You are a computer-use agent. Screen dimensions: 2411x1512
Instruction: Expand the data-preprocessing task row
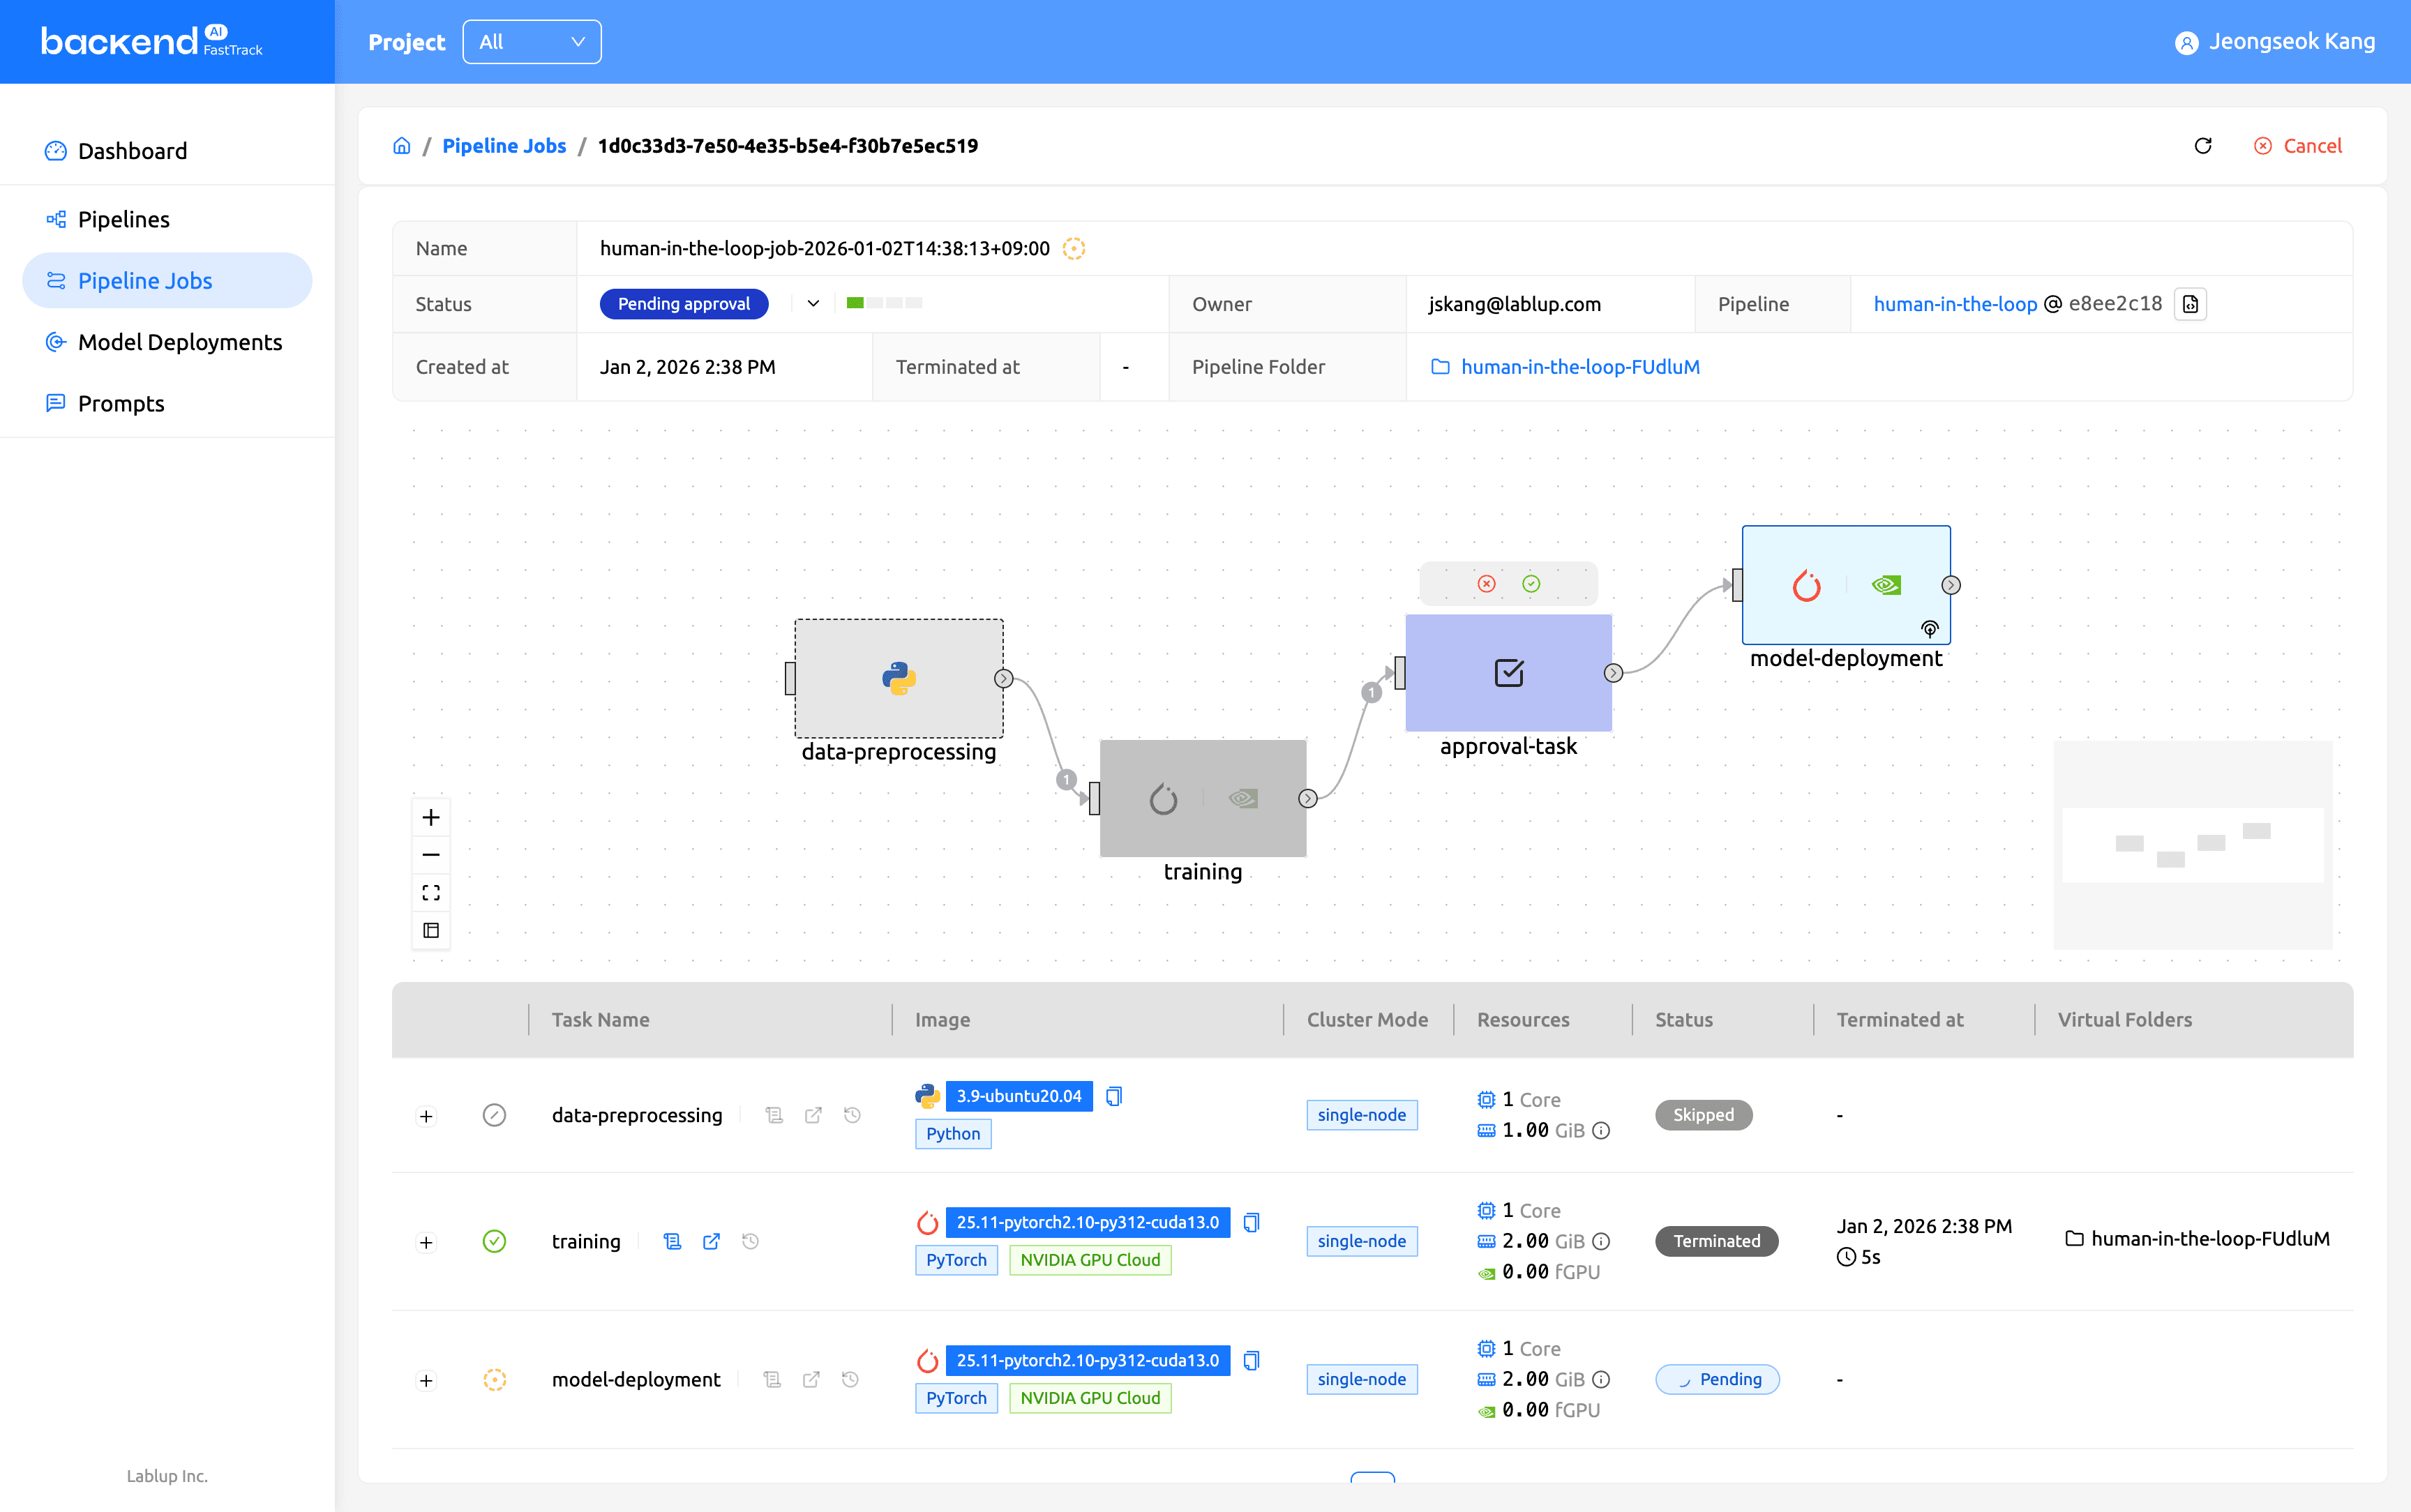[426, 1116]
